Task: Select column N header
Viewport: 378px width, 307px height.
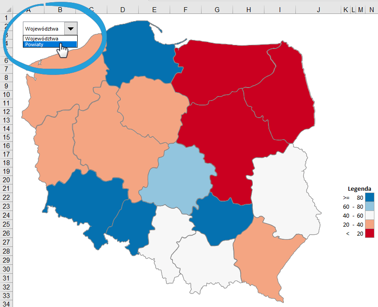Action: [371, 9]
